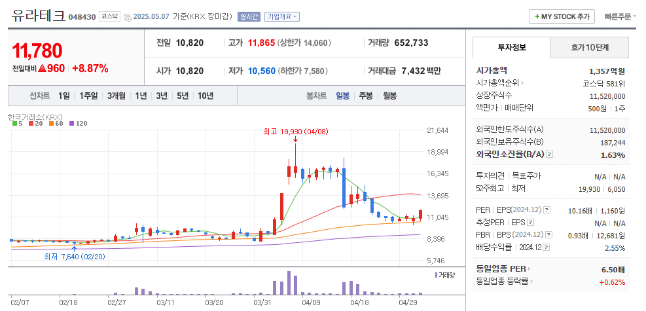Click the red 20-day moving average legend square
This screenshot has width=646, height=311.
[x=32, y=123]
